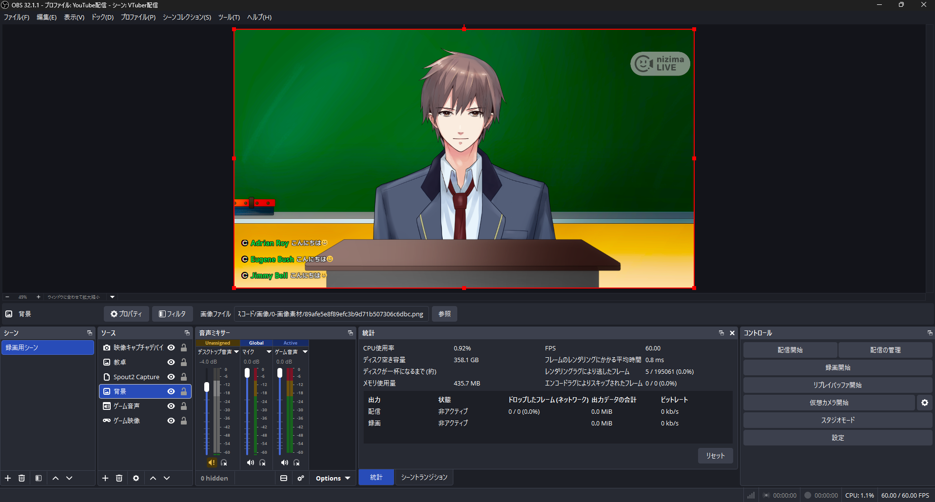
Task: Open the preview scaling dropdown arrow
Action: coord(113,297)
